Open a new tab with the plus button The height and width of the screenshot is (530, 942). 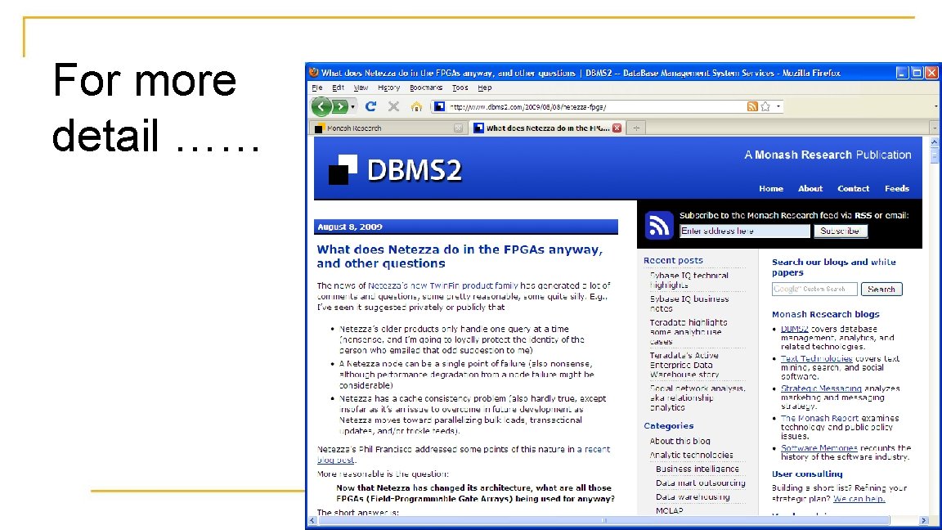coord(636,128)
